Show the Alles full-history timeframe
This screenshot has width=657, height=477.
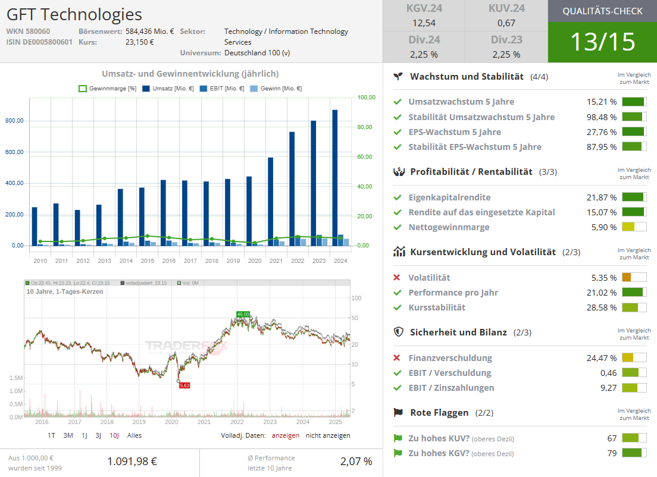tap(134, 435)
